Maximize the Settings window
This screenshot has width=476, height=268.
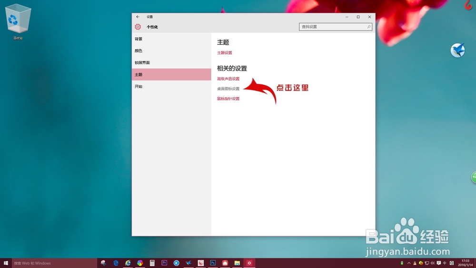[x=358, y=17]
